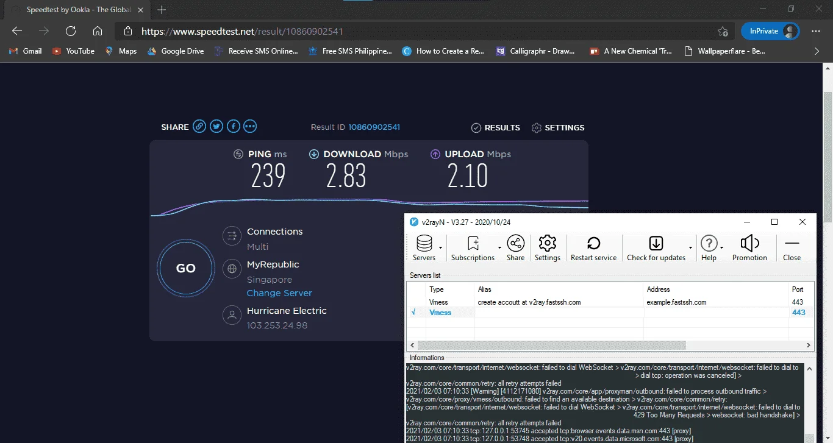Go back in the browser
Viewport: 833px width, 443px height.
click(x=17, y=31)
